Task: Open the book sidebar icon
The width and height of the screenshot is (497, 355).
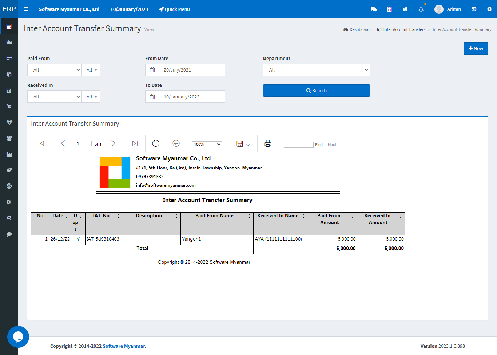Action: tap(9, 218)
